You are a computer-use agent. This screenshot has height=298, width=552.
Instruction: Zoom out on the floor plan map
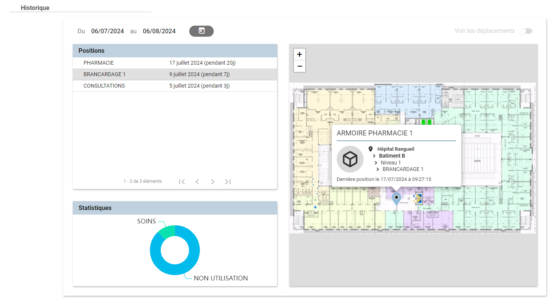click(300, 66)
